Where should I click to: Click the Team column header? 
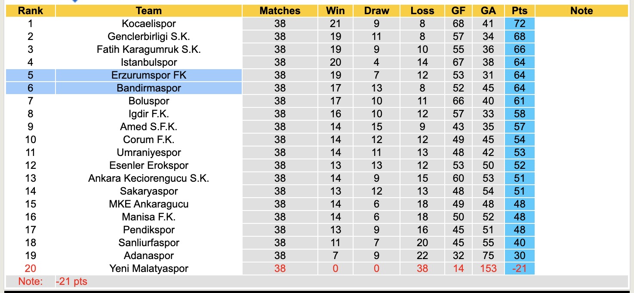click(x=148, y=11)
